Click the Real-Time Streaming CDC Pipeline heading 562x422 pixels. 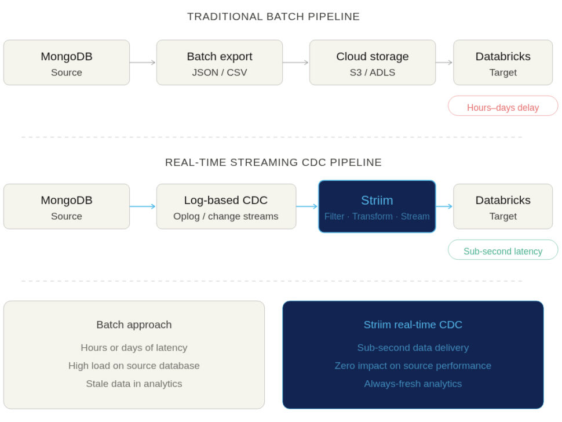tap(273, 162)
